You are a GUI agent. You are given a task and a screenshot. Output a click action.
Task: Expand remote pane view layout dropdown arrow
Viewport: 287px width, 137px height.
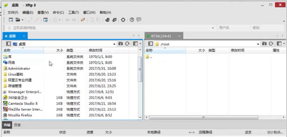[x=284, y=44]
